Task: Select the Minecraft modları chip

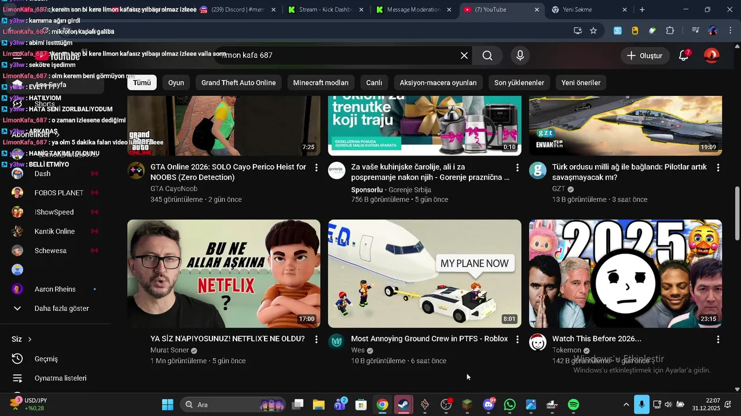Action: (x=321, y=83)
